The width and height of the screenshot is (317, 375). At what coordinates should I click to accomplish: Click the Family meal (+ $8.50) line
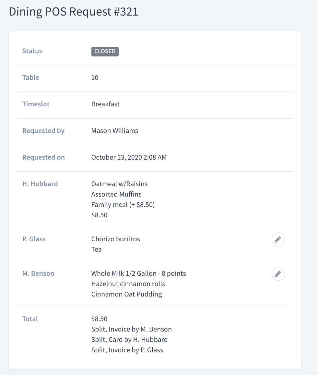click(123, 205)
